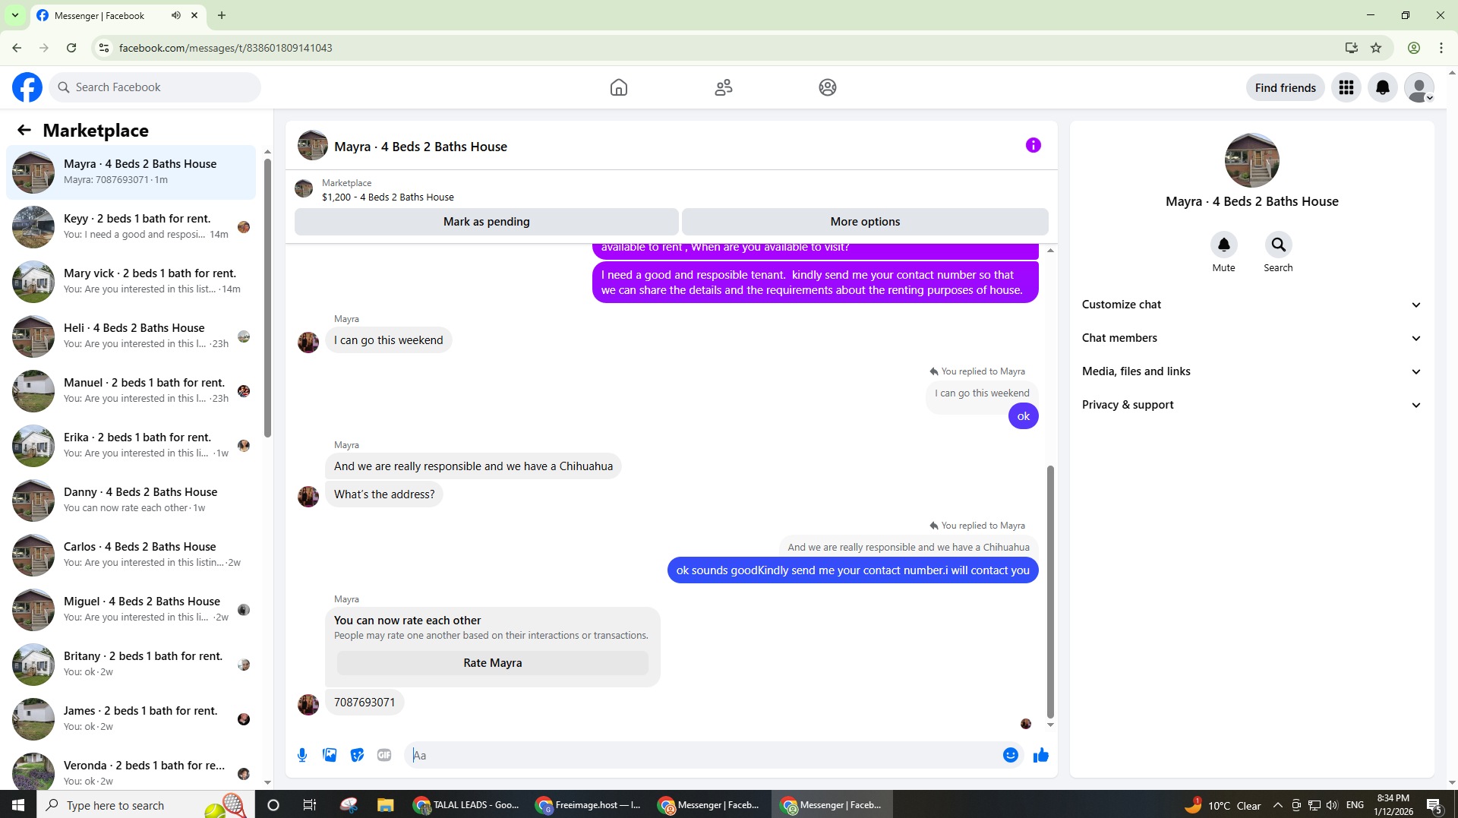Screen dimensions: 1458x818
Task: Record a voice clip microphone icon
Action: point(302,755)
